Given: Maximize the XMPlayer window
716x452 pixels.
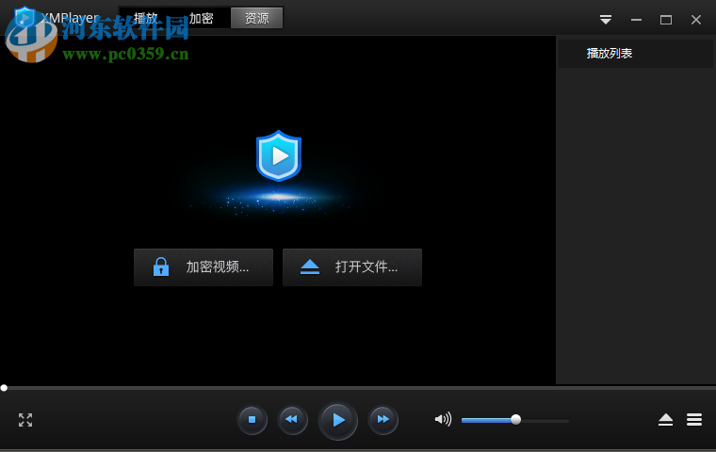Looking at the screenshot, I should (x=666, y=20).
